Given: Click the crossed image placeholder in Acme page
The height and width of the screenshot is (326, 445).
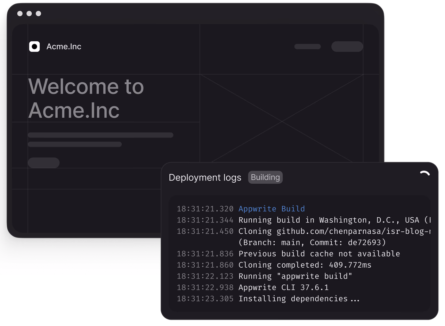Looking at the screenshot, I should pyautogui.click(x=282, y=118).
